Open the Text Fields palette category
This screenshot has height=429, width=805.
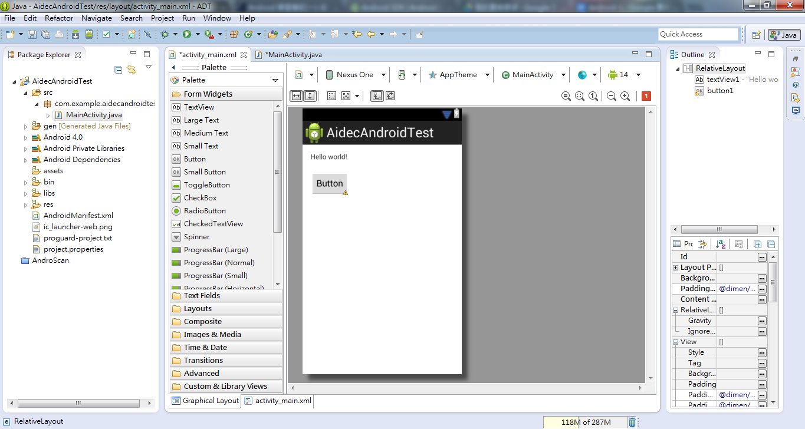tap(226, 296)
